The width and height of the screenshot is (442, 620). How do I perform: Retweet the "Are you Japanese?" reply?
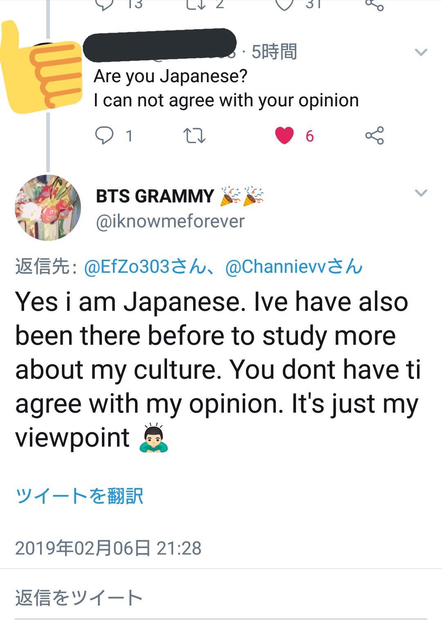click(x=194, y=136)
